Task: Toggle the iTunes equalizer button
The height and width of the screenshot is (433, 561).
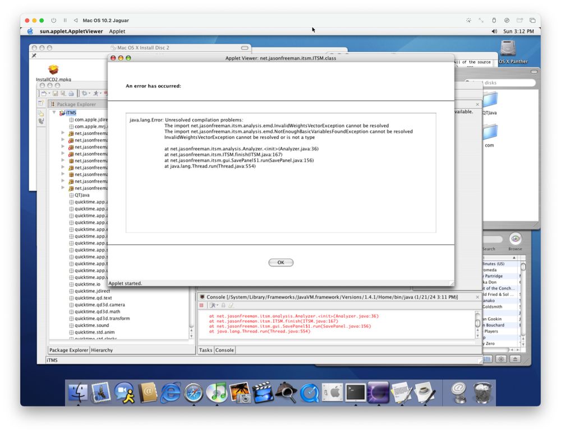Action: coord(488,359)
